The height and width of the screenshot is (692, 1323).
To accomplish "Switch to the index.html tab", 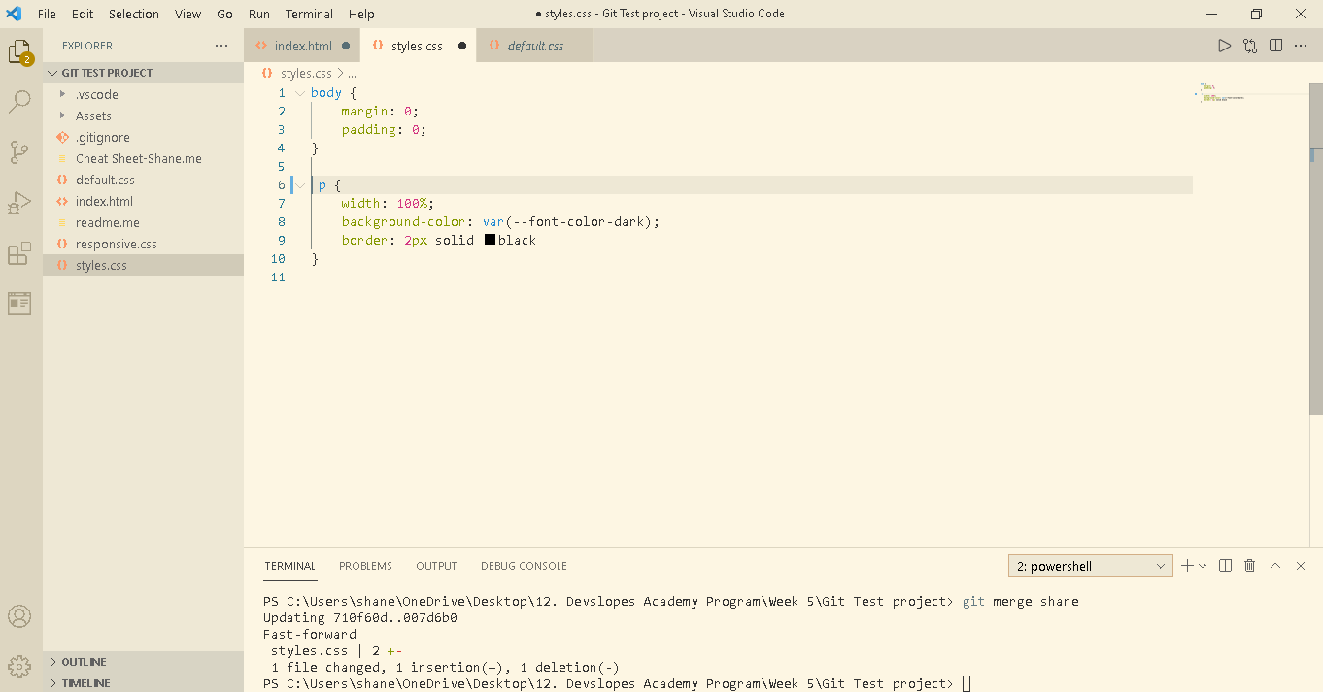I will click(x=302, y=45).
